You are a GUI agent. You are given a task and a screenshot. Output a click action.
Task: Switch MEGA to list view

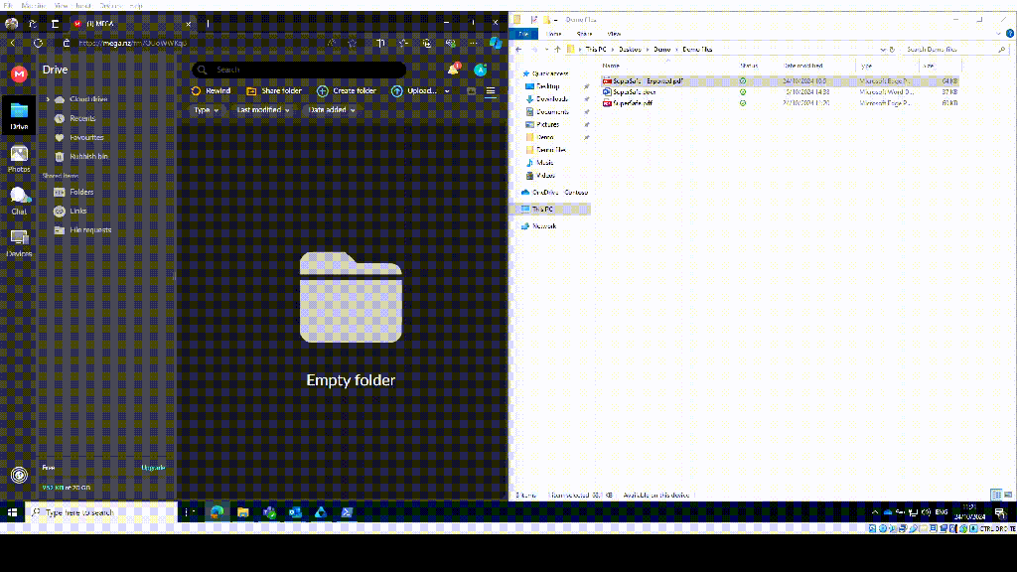coord(491,91)
